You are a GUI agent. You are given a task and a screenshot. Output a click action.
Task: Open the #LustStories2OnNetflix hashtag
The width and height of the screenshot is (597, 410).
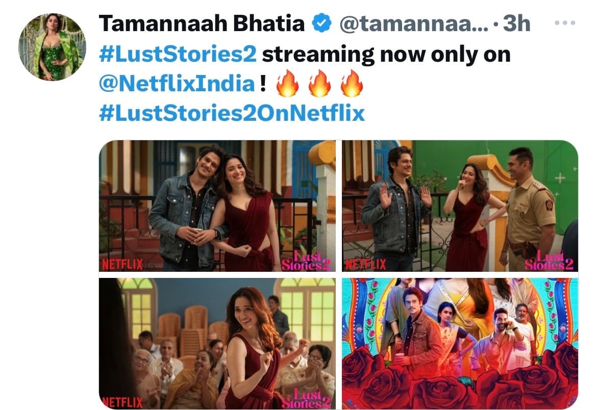point(232,113)
